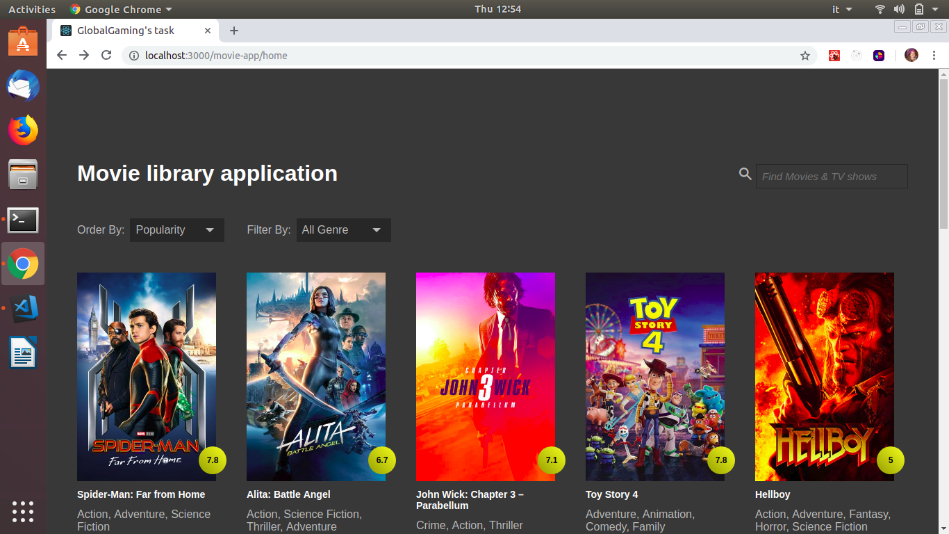The image size is (949, 534).
Task: Expand the All Genre filter dropdown
Action: (x=343, y=230)
